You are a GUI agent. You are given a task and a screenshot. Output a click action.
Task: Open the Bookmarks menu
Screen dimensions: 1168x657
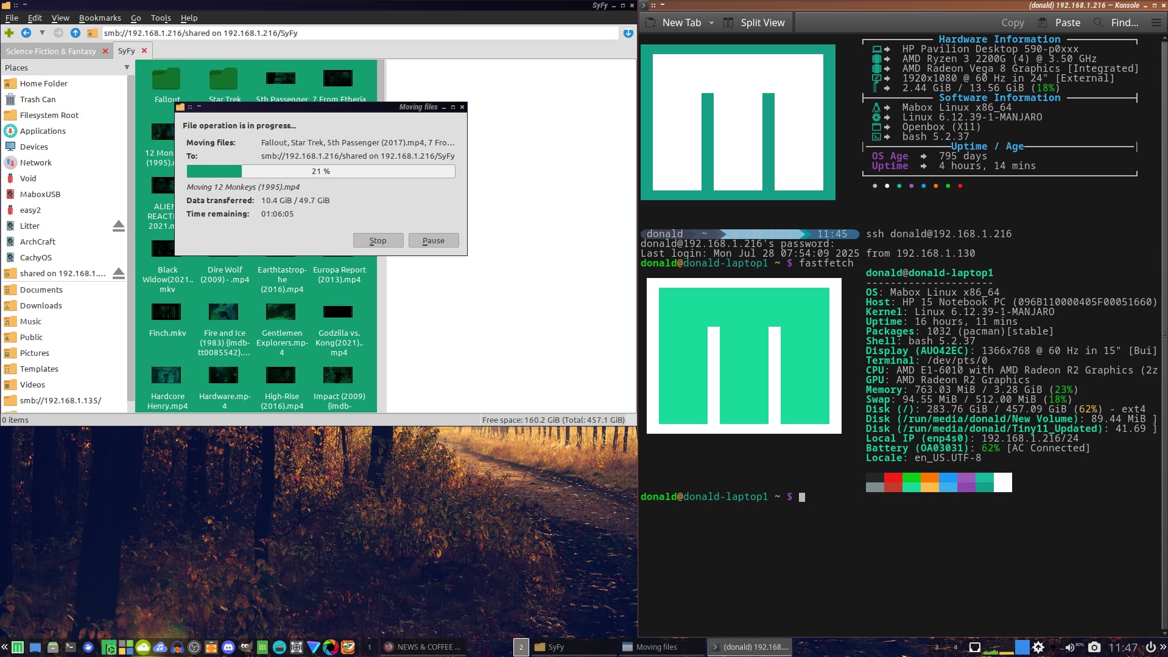[100, 18]
